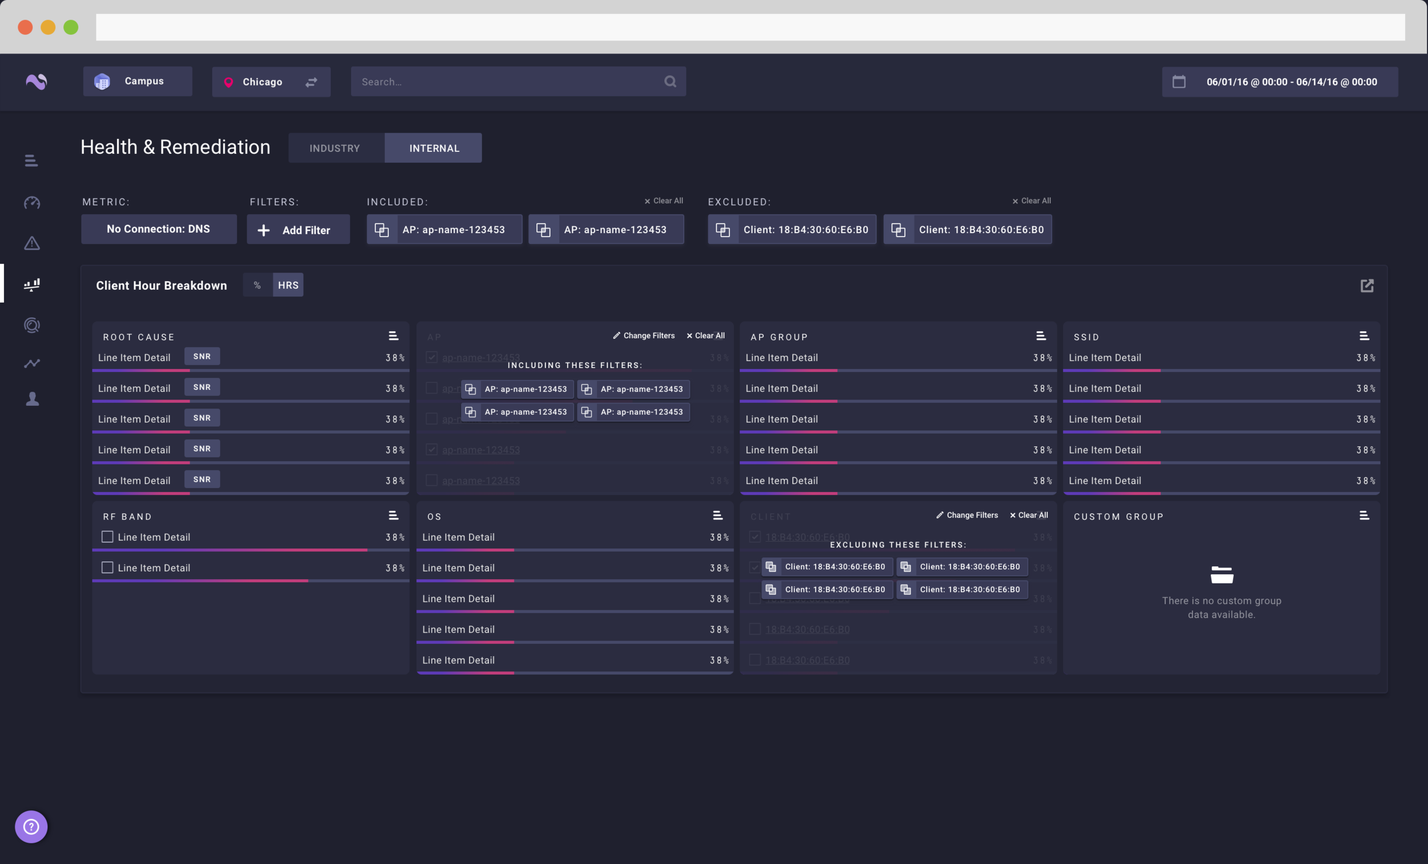The image size is (1428, 864).
Task: Open the No Connection: DNS metric selector
Action: (x=159, y=229)
